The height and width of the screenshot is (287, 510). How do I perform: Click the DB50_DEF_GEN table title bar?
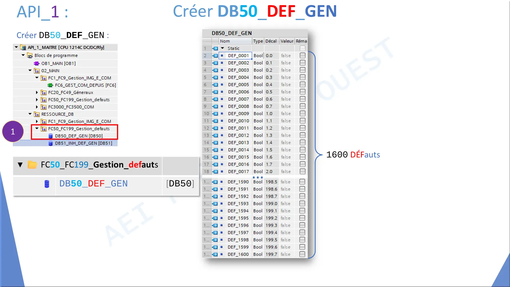click(x=255, y=33)
